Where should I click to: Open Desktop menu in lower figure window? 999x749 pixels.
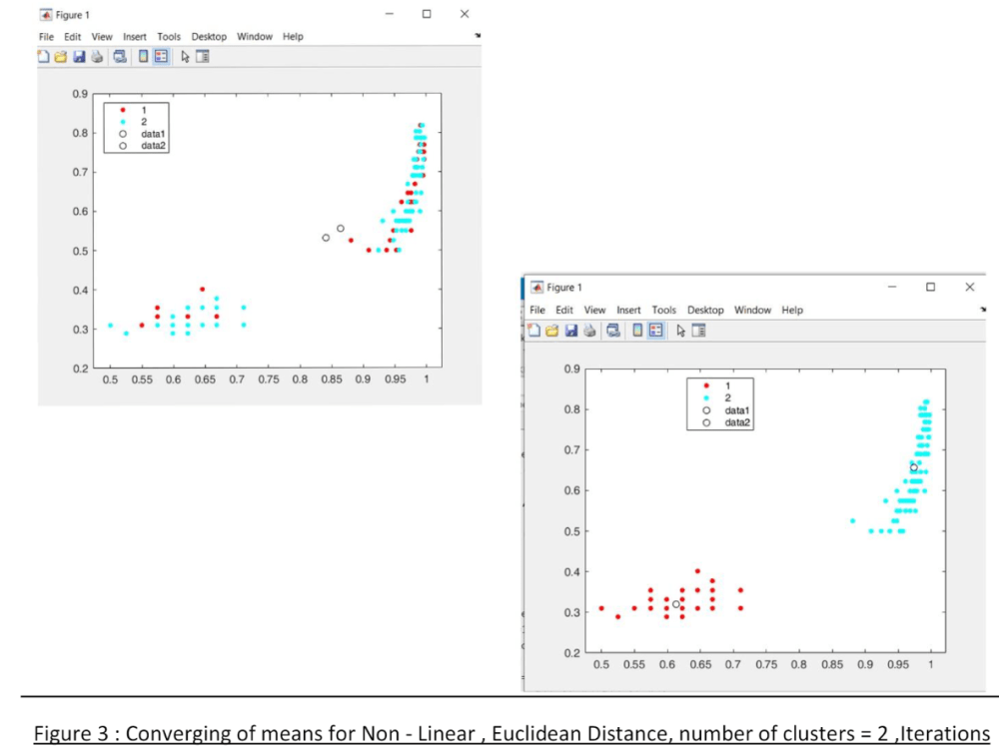point(705,311)
